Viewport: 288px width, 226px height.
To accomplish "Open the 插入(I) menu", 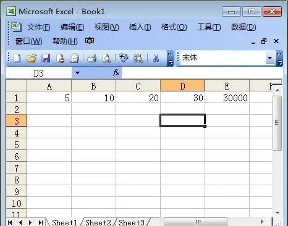I will tap(140, 27).
